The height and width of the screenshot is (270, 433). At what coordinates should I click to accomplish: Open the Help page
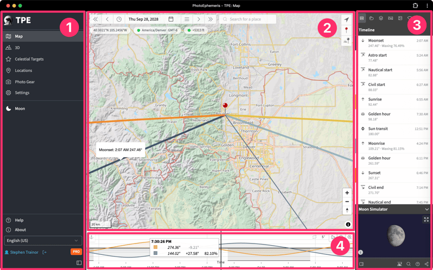(x=43, y=220)
